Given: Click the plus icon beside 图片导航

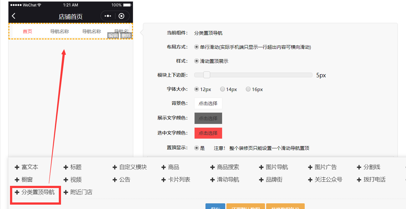Looking at the screenshot, I should 261,167.
